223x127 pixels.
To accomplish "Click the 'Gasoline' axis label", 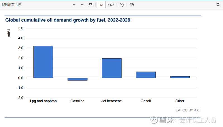I will pyautogui.click(x=77, y=101).
